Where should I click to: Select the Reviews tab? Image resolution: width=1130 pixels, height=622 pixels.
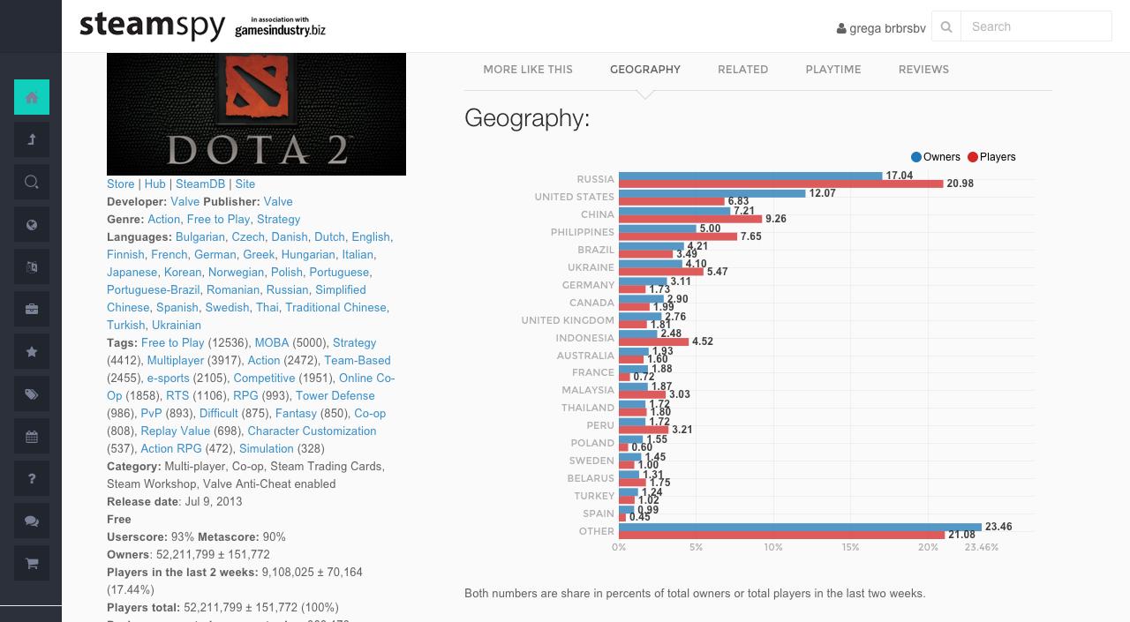(x=923, y=69)
